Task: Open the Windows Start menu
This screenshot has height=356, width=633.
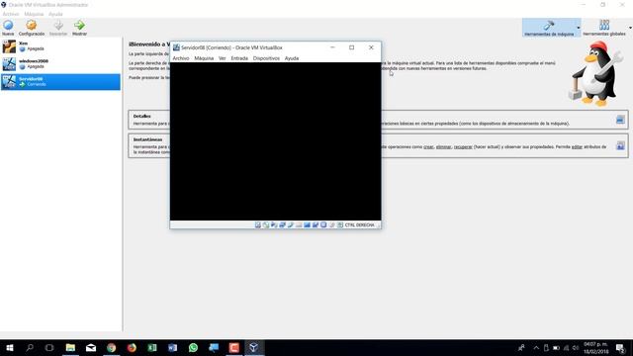Action: pyautogui.click(x=10, y=347)
